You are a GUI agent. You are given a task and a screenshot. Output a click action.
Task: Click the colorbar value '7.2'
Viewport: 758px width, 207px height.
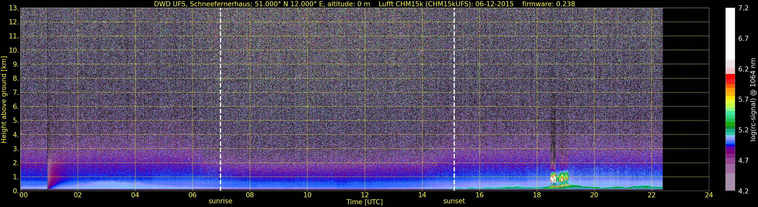(743, 8)
